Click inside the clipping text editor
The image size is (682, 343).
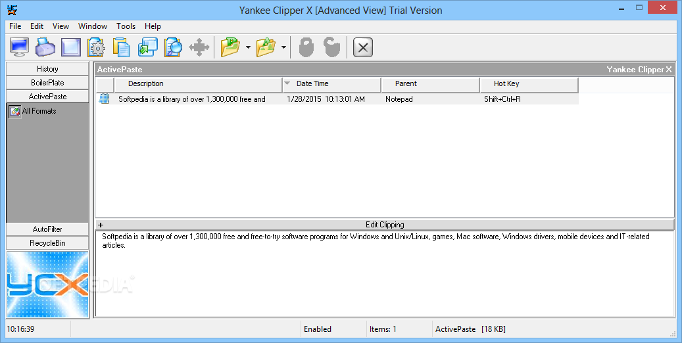(x=385, y=273)
